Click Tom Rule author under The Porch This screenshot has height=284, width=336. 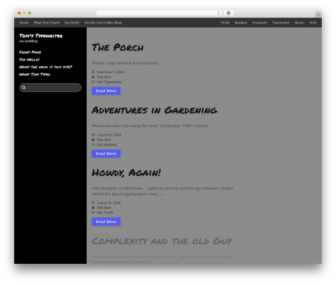click(103, 77)
